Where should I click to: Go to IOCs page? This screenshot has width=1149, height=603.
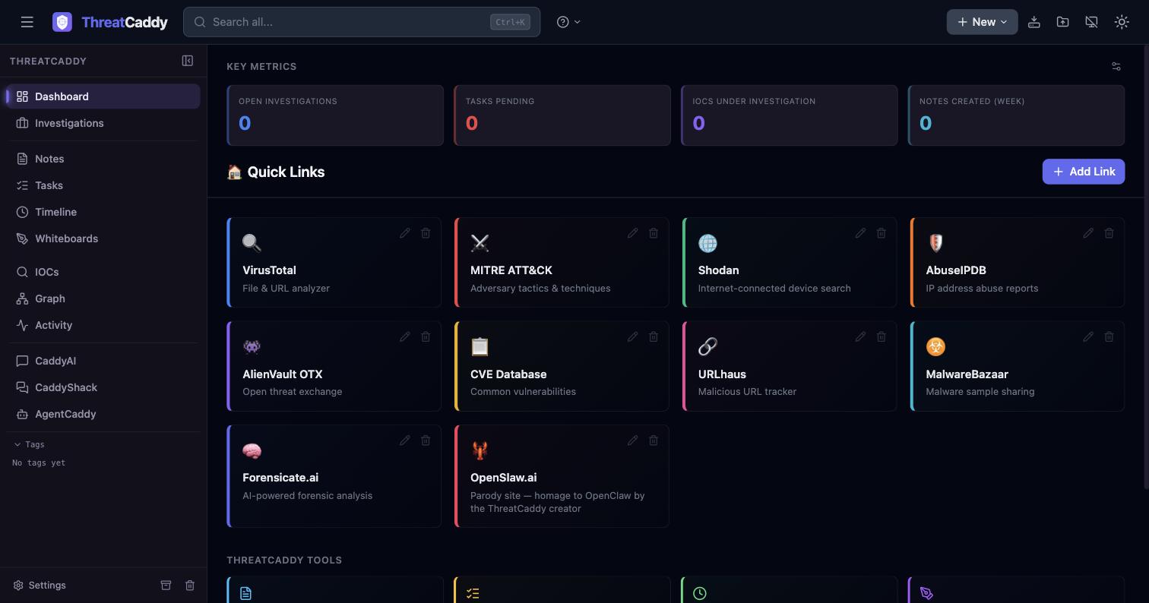click(x=103, y=272)
